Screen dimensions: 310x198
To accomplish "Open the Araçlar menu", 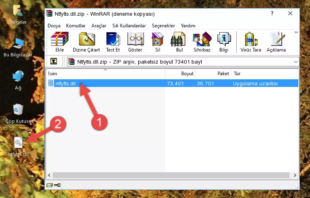I will pos(99,26).
